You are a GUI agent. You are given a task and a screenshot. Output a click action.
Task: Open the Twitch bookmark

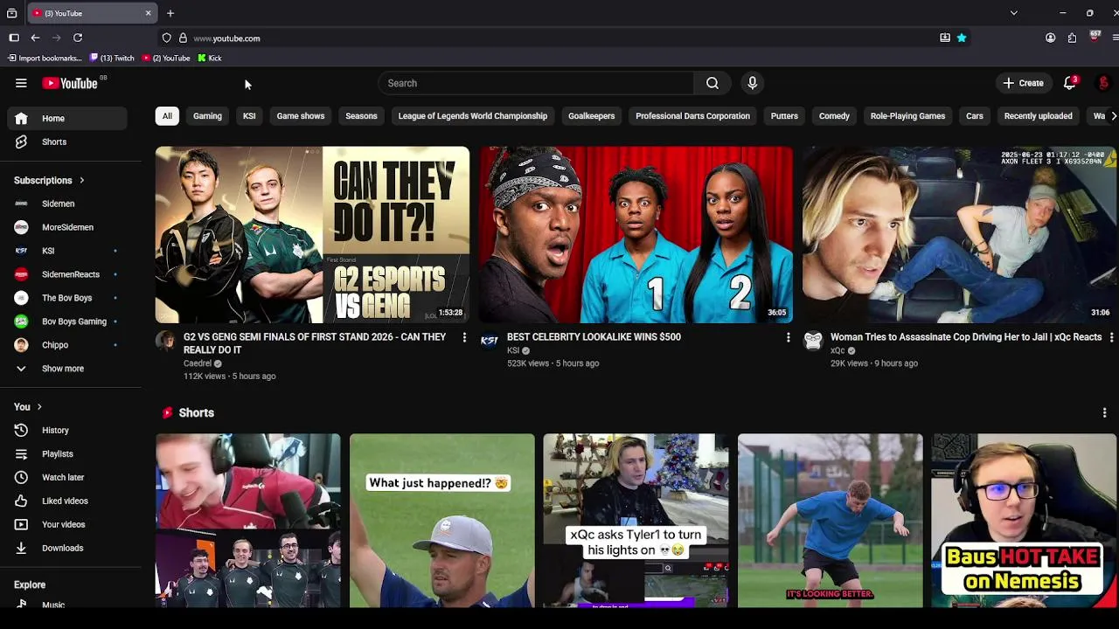112,58
